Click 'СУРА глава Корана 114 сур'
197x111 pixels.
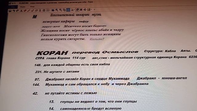point(60,58)
